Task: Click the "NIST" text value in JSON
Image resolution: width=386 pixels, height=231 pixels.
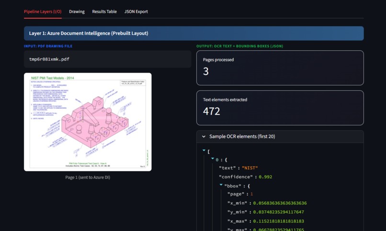Action: tap(250, 168)
